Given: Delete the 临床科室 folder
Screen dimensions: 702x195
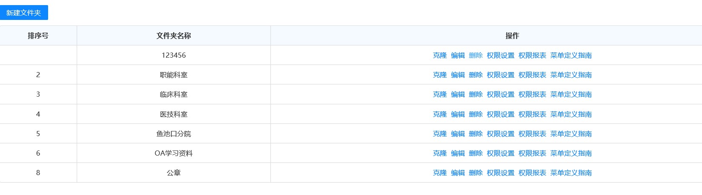Looking at the screenshot, I should click(476, 94).
